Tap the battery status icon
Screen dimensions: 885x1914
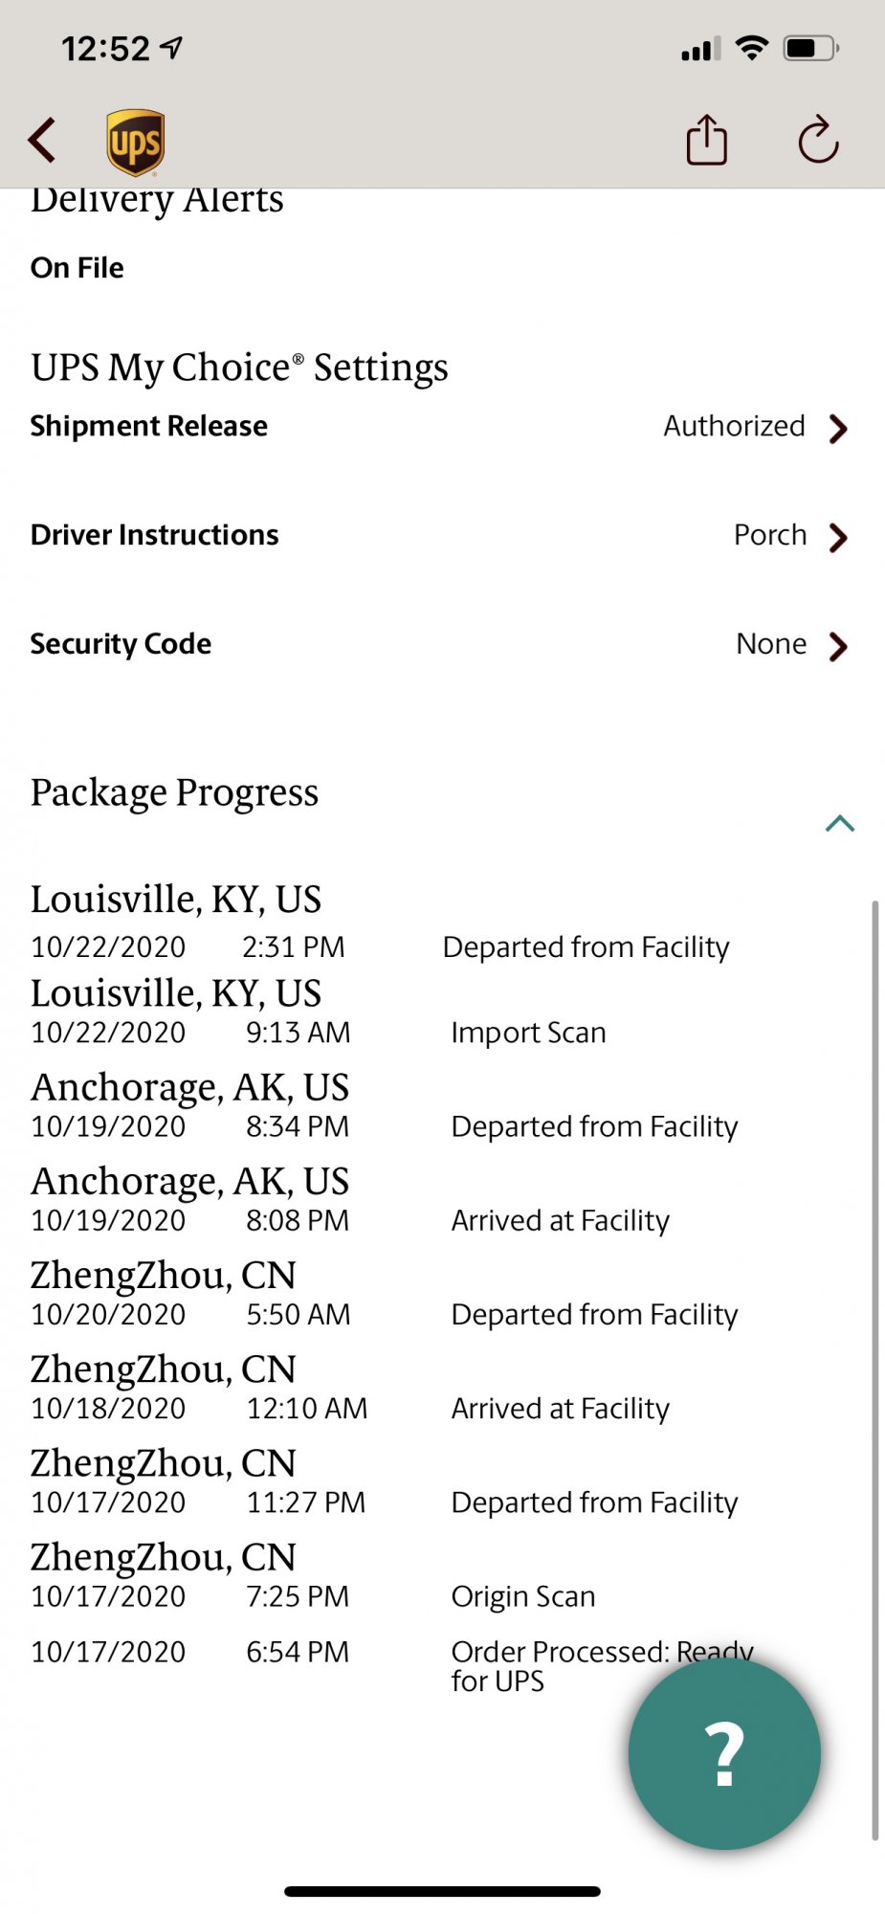810,48
